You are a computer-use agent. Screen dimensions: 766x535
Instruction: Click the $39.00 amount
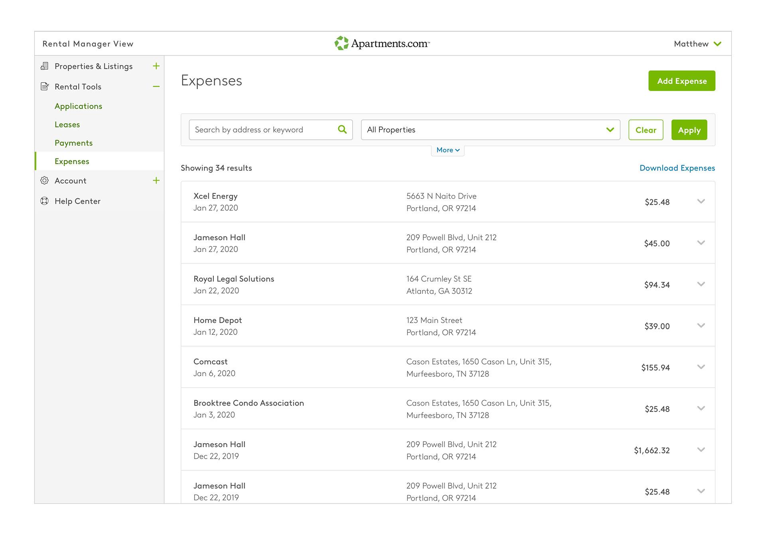pyautogui.click(x=657, y=326)
